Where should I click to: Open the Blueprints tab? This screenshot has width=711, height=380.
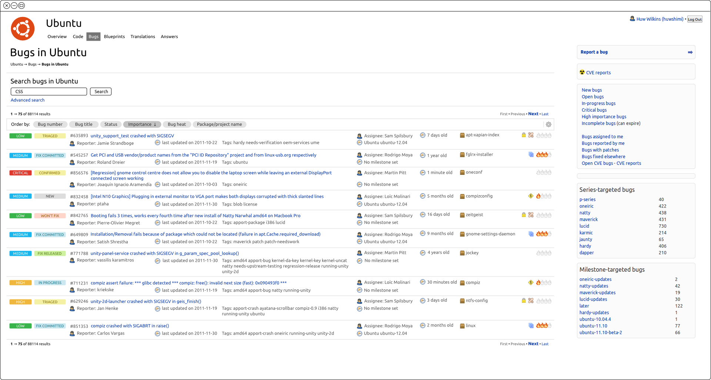tap(114, 37)
